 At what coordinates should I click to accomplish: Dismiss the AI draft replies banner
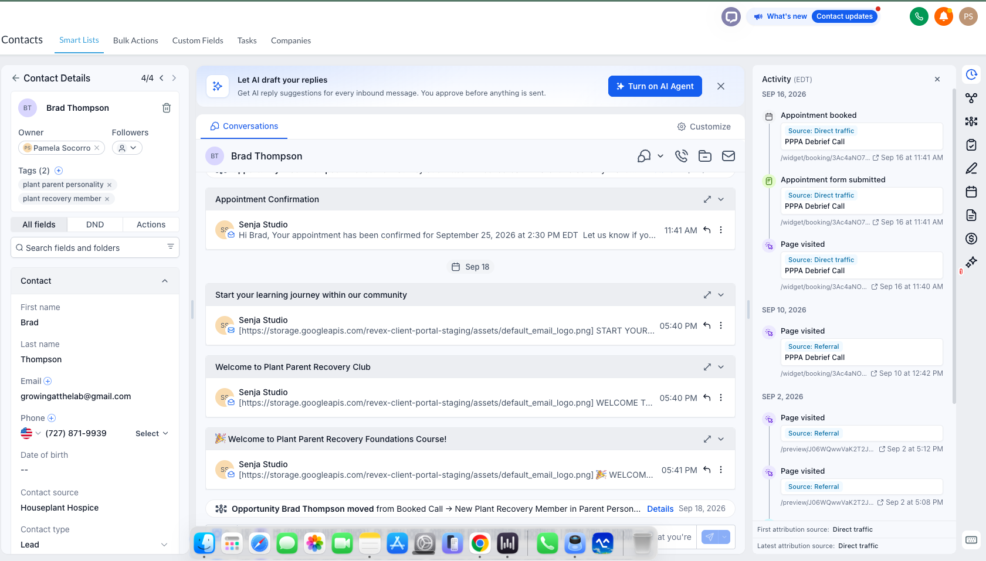pos(721,86)
